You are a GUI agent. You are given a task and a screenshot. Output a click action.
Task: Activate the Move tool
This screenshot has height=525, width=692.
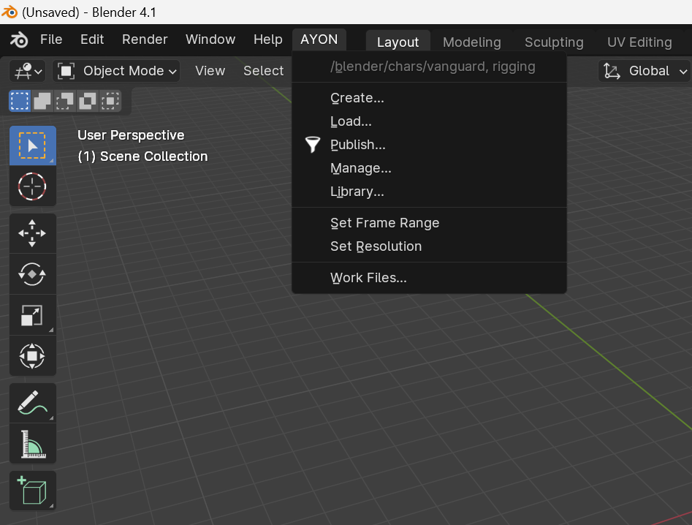pyautogui.click(x=33, y=233)
